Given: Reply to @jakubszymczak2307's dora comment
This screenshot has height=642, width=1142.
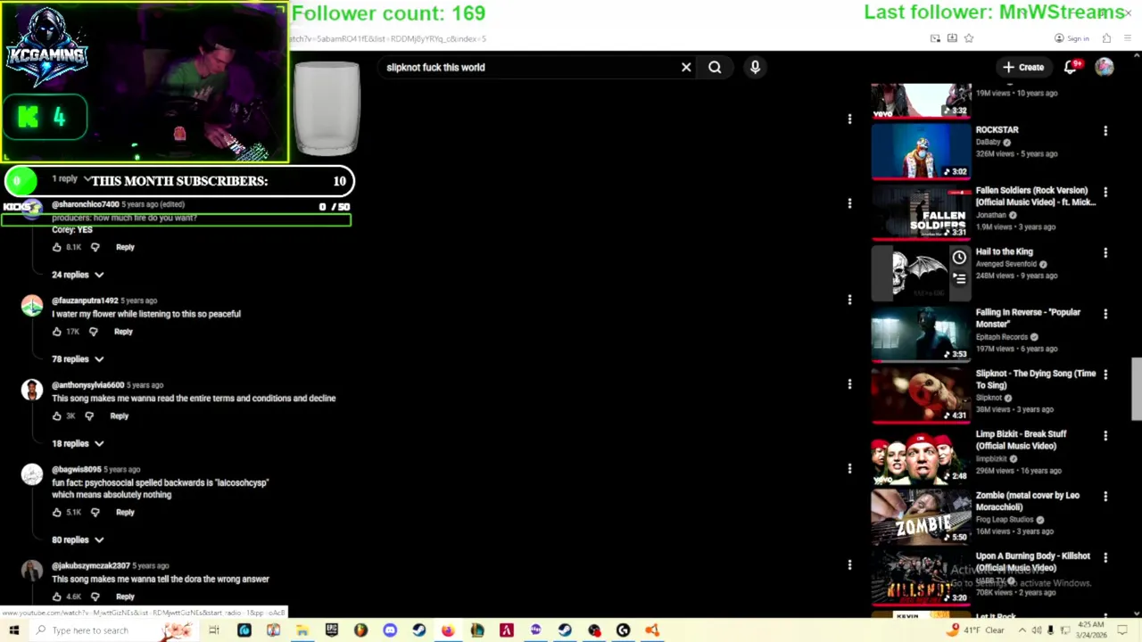Looking at the screenshot, I should pyautogui.click(x=125, y=597).
